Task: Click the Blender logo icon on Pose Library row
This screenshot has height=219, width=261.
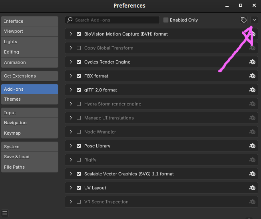Action: (252, 146)
